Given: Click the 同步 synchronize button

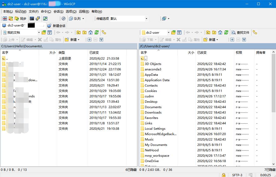Looking at the screenshot, I should coord(21,18).
